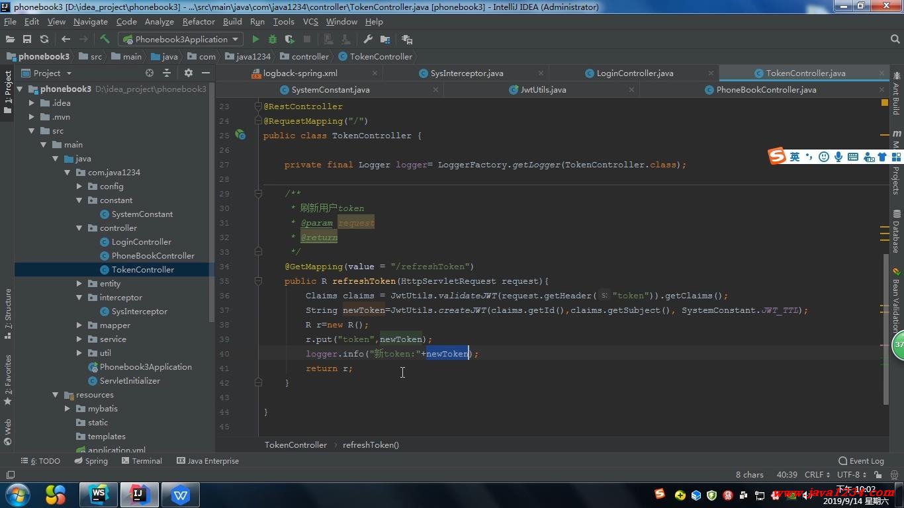Open the Java Enterprise tool window
Screen dimensions: 904x508
tap(207, 461)
